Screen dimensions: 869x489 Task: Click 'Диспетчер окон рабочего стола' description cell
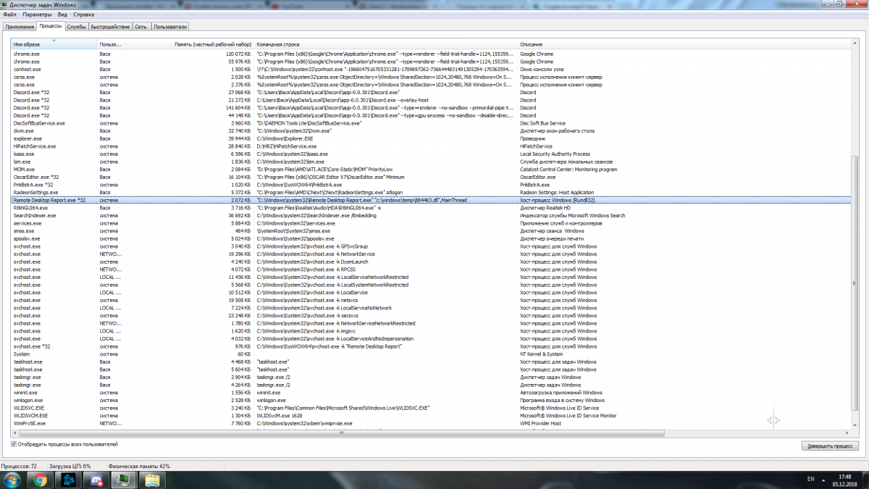(x=557, y=130)
